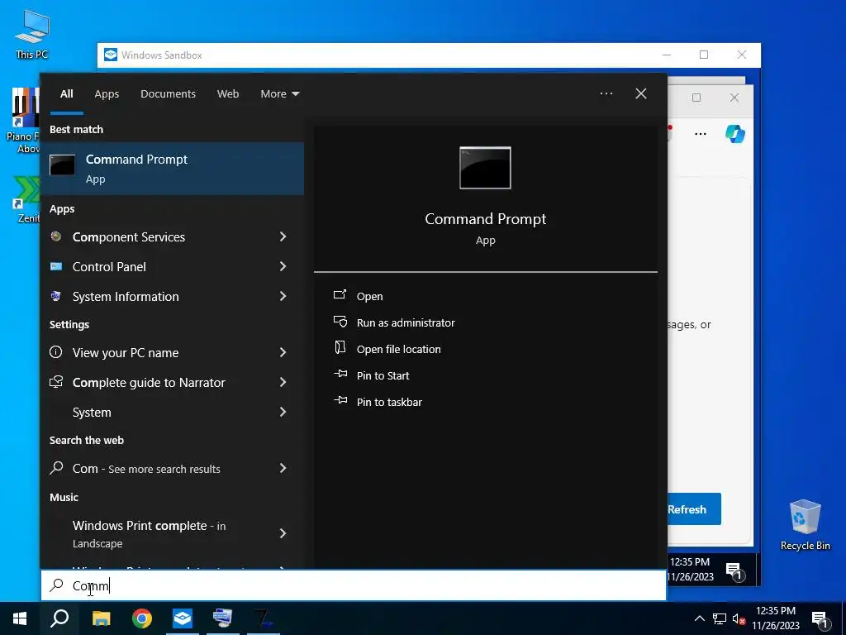Open the More filter dropdown

(x=279, y=94)
